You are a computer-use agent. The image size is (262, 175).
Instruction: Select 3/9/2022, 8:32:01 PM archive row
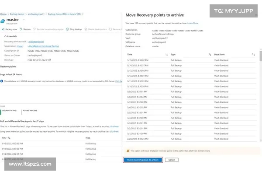coord(191,91)
